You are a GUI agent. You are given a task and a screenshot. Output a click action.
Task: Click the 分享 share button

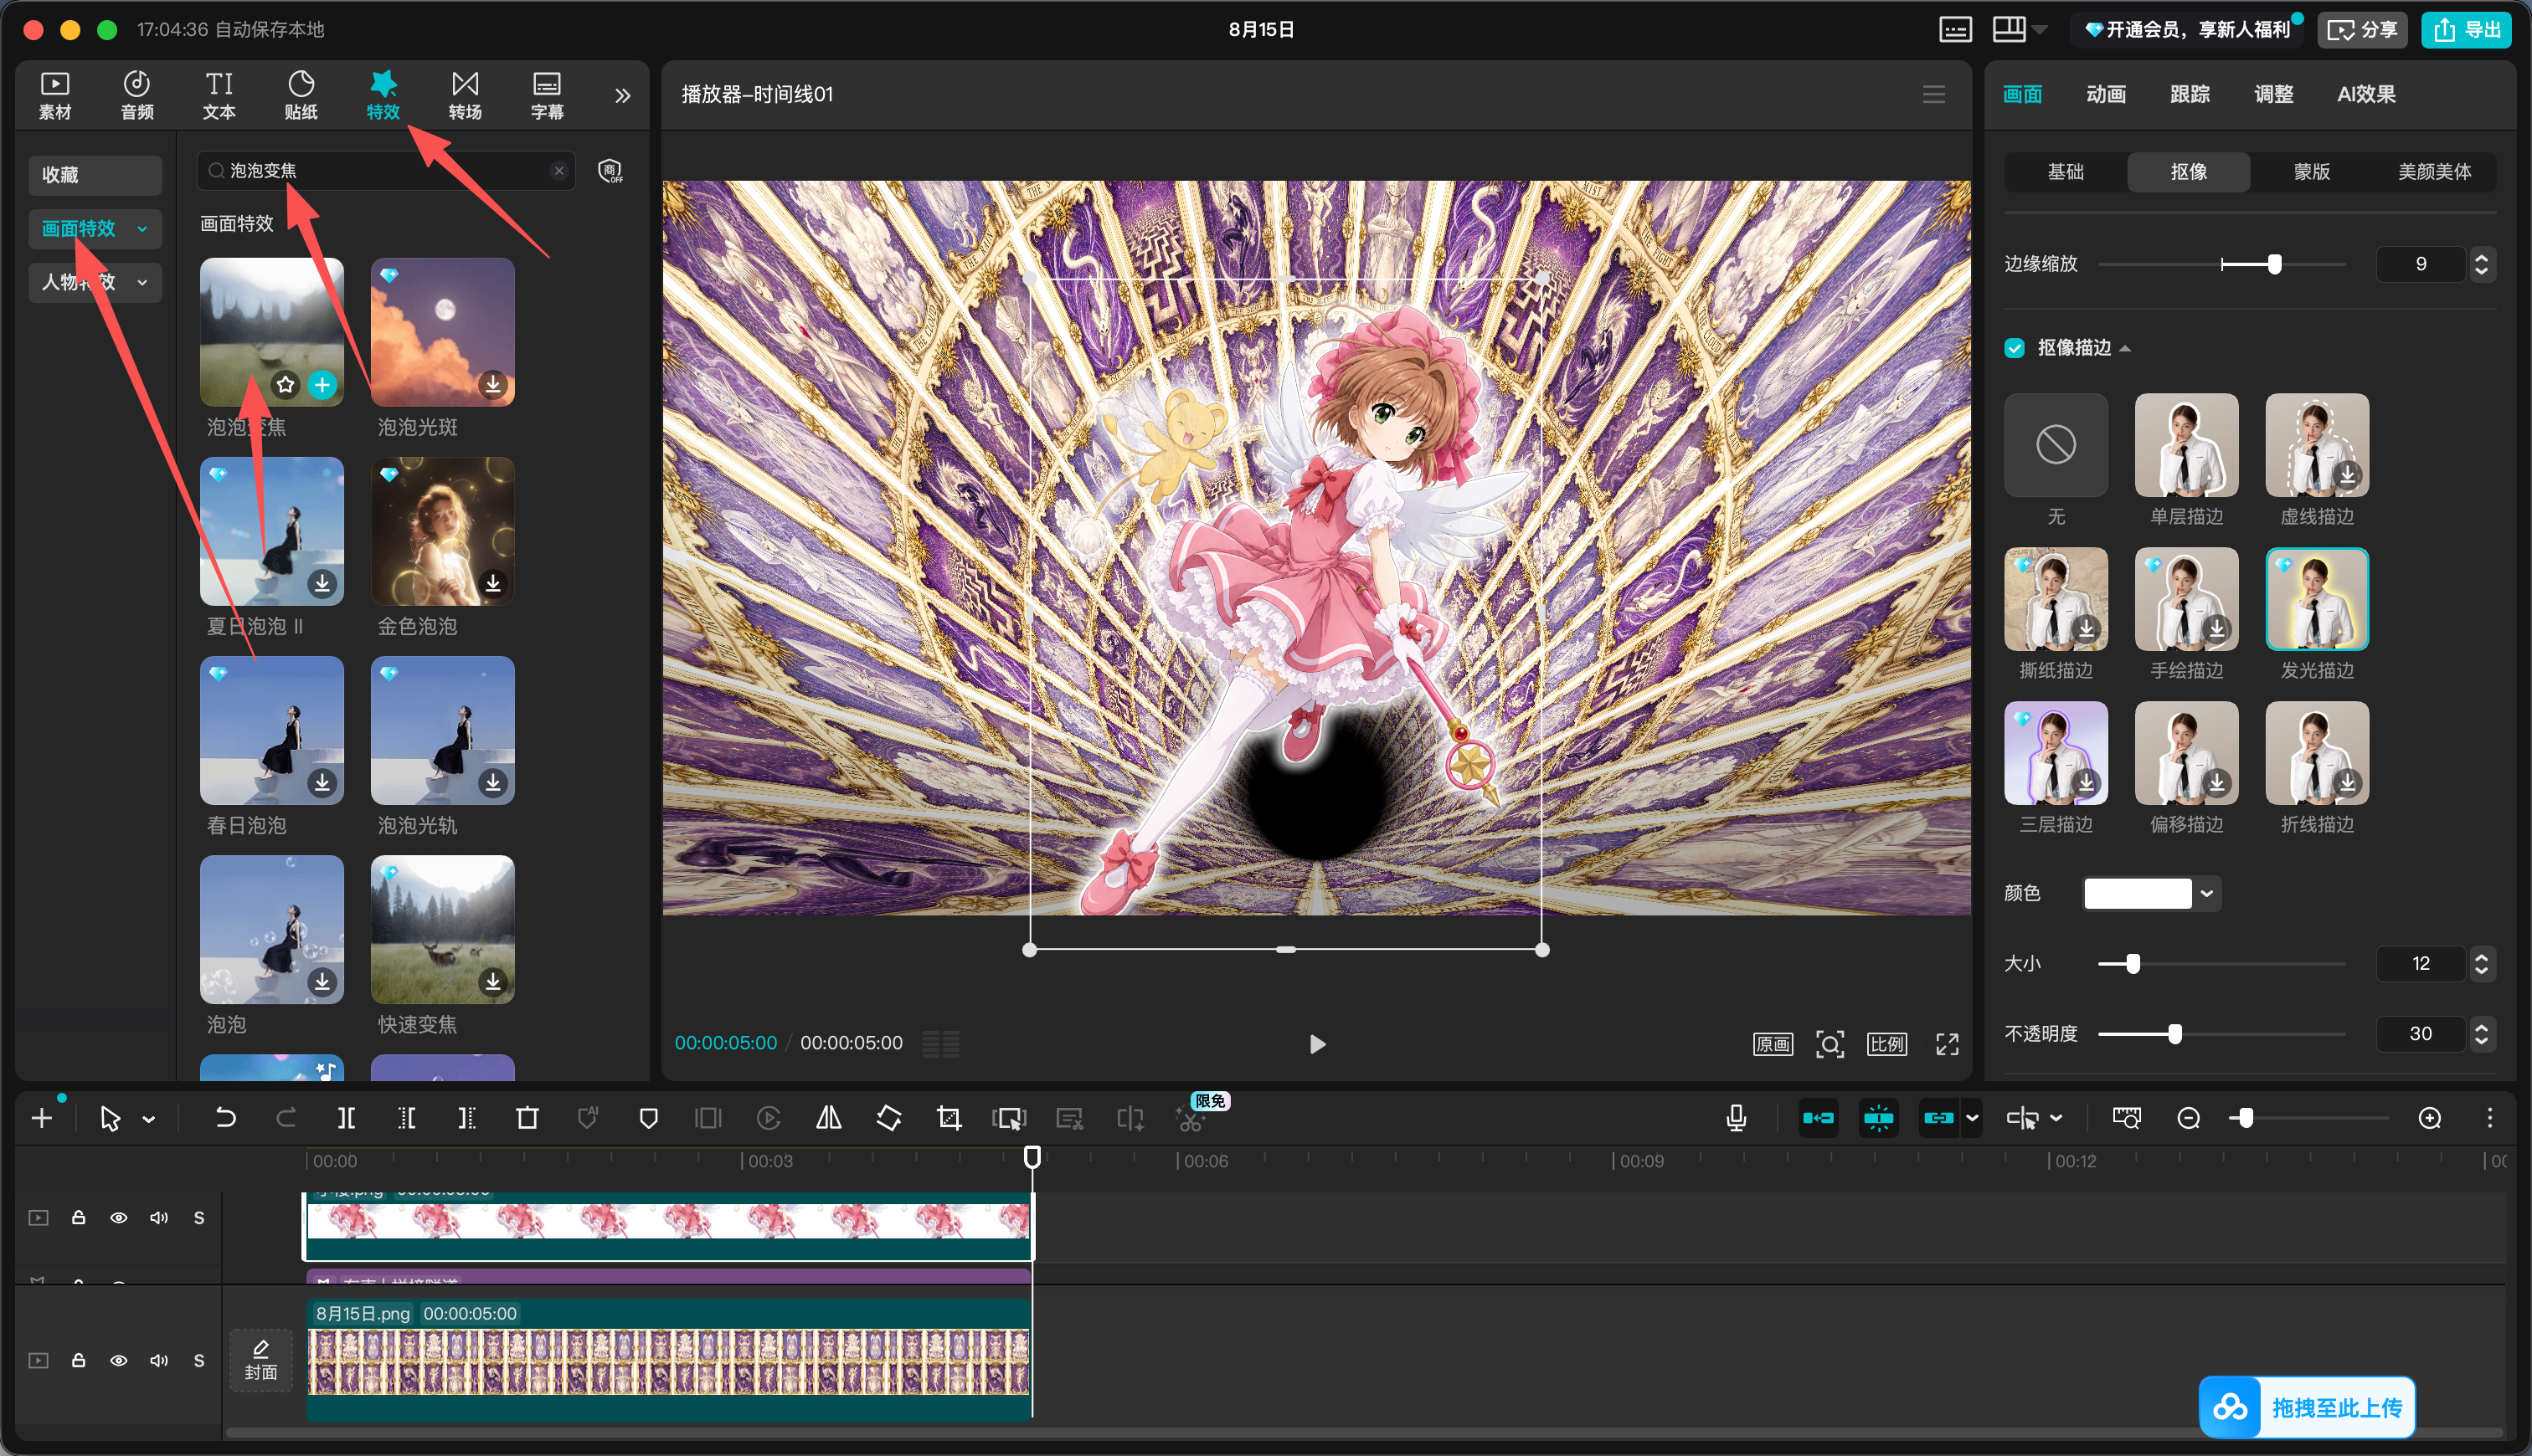click(2362, 29)
